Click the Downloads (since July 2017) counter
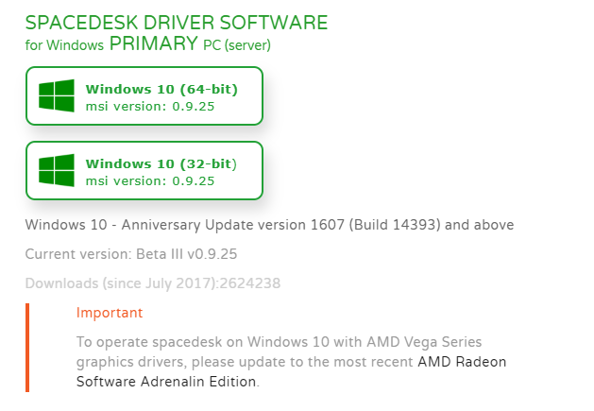Viewport: 594px width, 411px height. coord(153,283)
